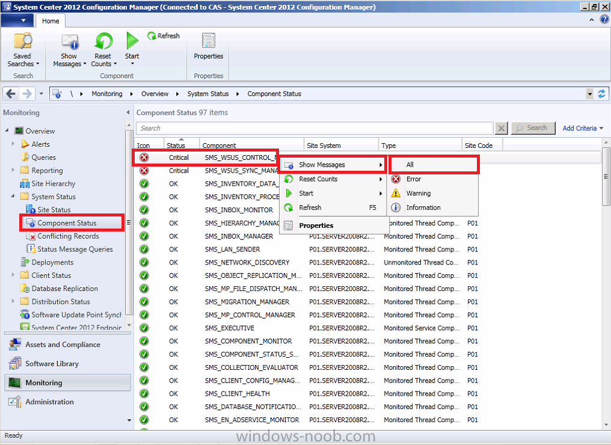Expand the Reporting tree node

click(13, 170)
